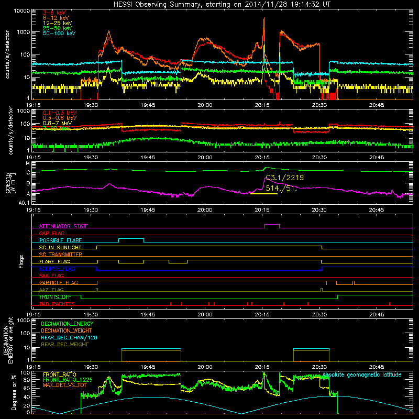Click the DECIMATION ENERGY or weight axis label
The height and width of the screenshot is (419, 419).
pyautogui.click(x=8, y=340)
